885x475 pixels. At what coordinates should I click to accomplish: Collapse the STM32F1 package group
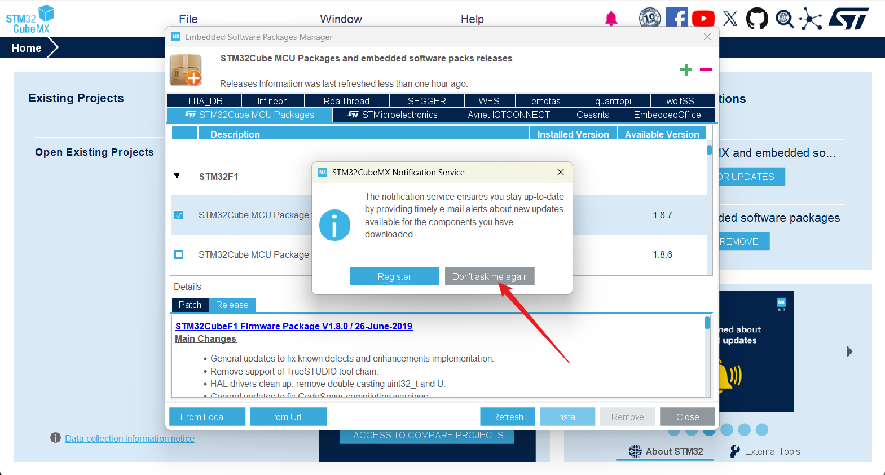pyautogui.click(x=177, y=175)
